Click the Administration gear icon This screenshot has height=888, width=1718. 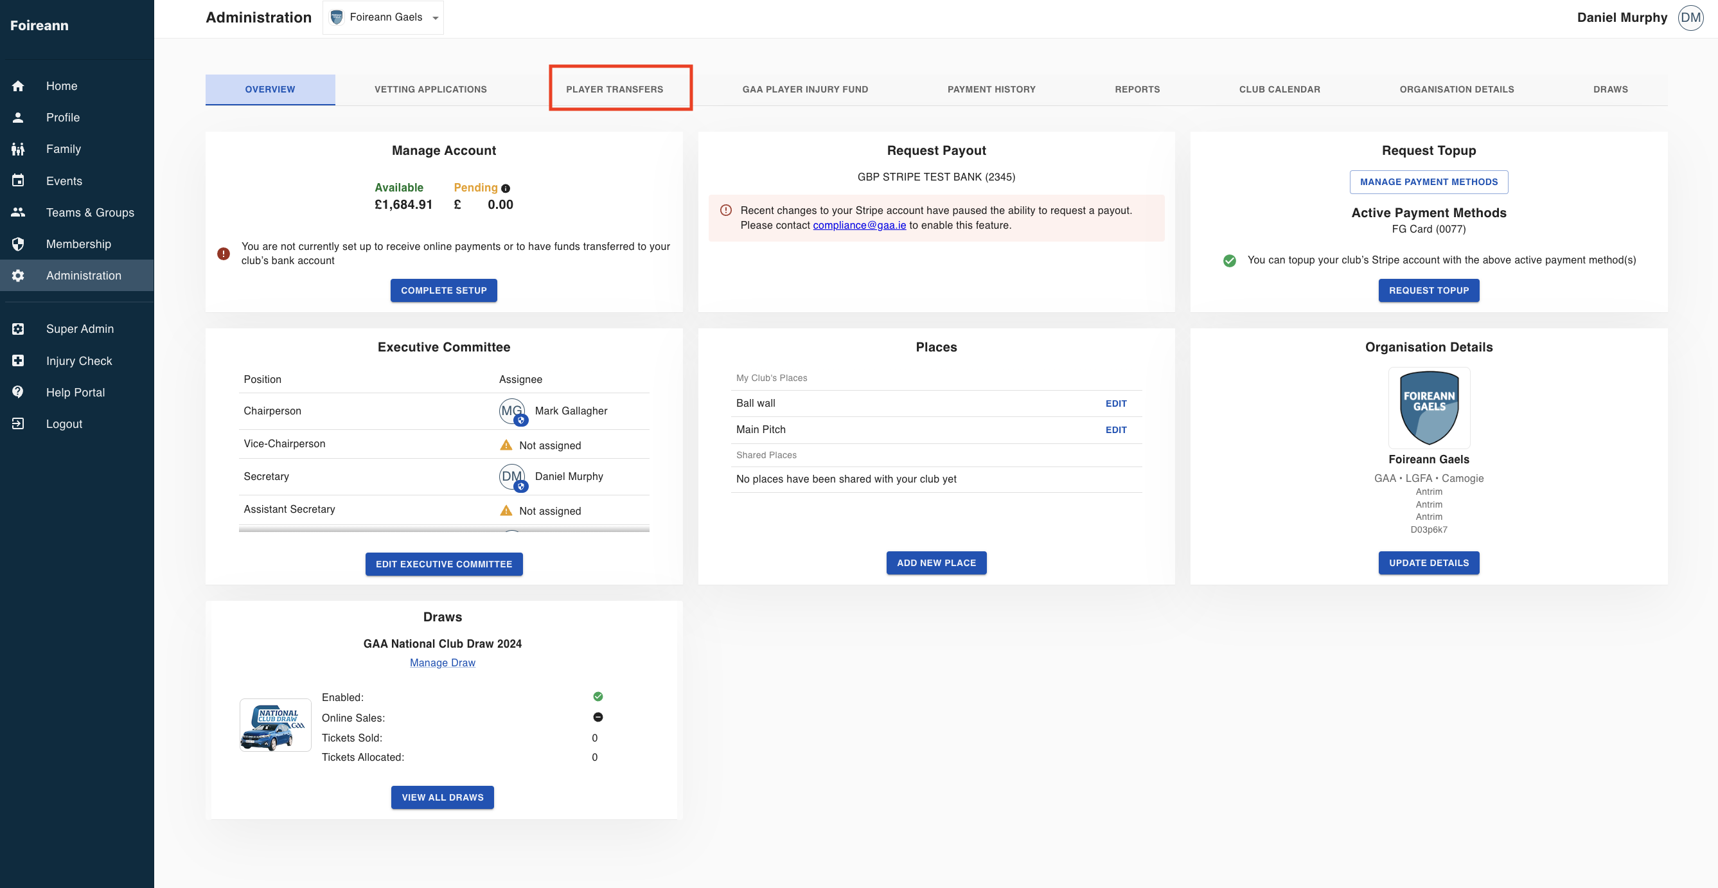click(x=18, y=276)
